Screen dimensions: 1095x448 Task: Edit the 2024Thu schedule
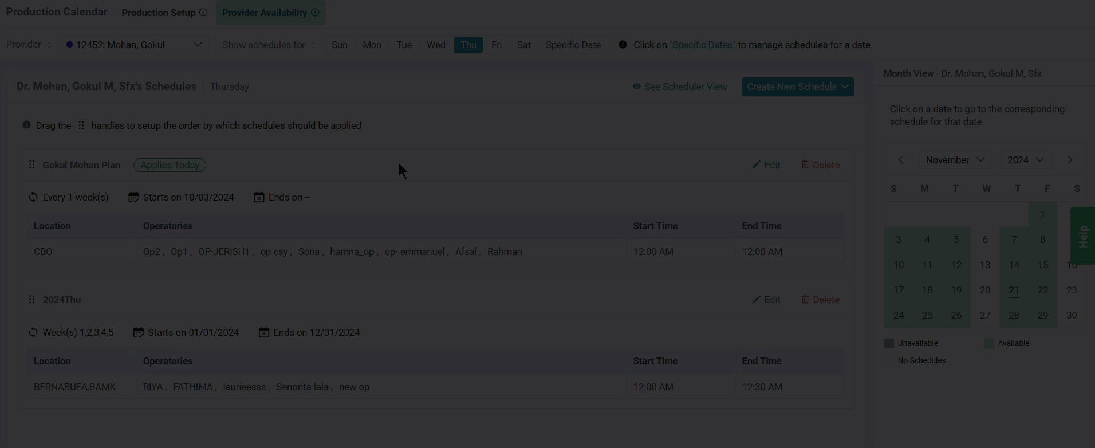766,300
